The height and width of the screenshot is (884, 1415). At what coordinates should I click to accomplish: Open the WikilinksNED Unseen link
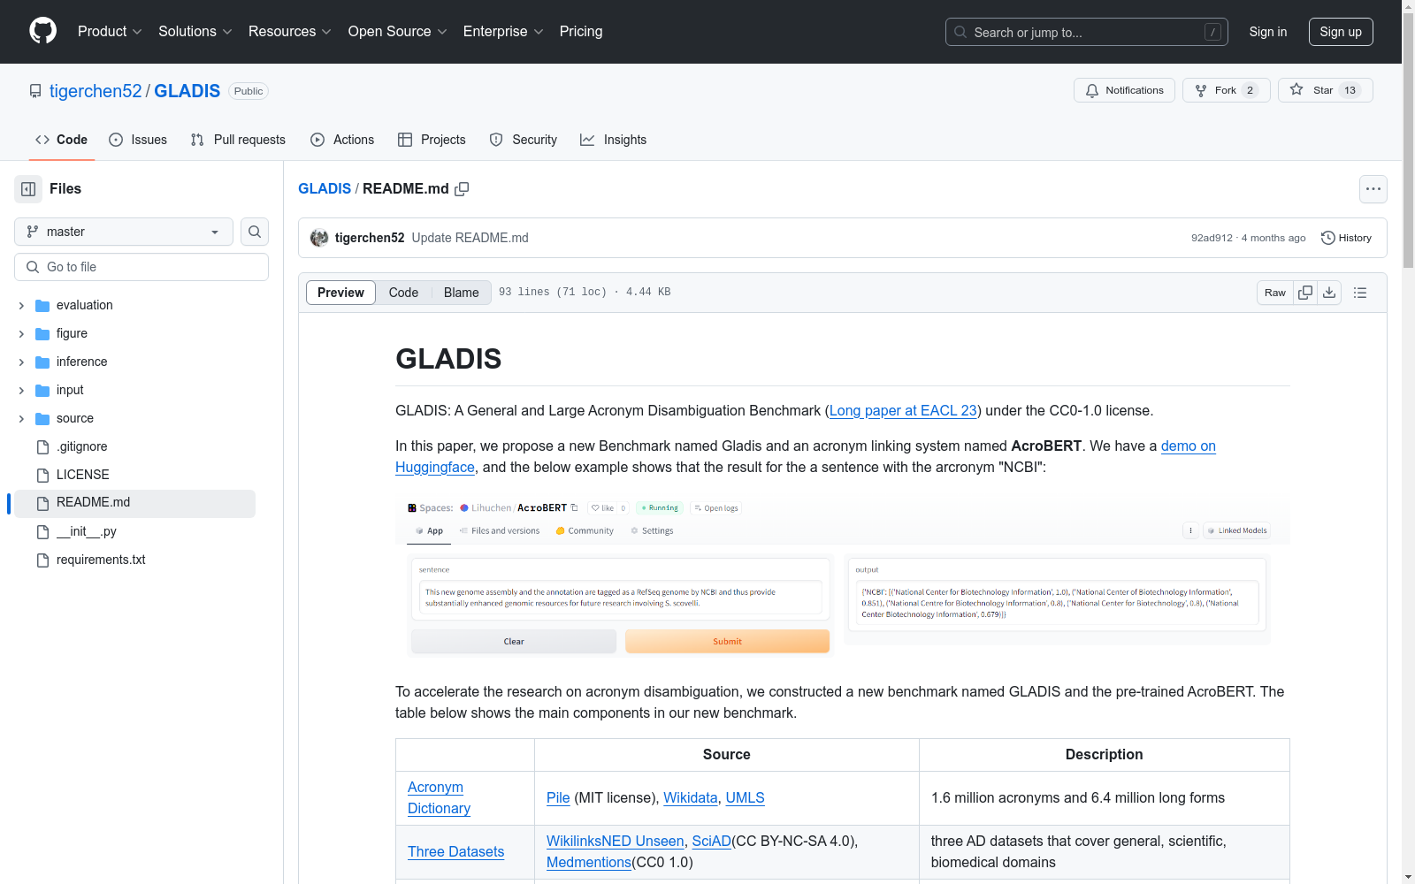coord(616,842)
